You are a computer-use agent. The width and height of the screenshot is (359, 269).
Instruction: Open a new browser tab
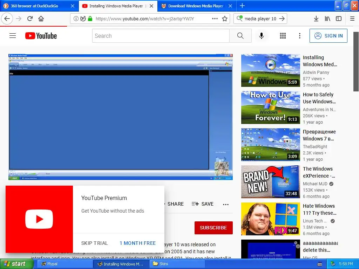(242, 6)
